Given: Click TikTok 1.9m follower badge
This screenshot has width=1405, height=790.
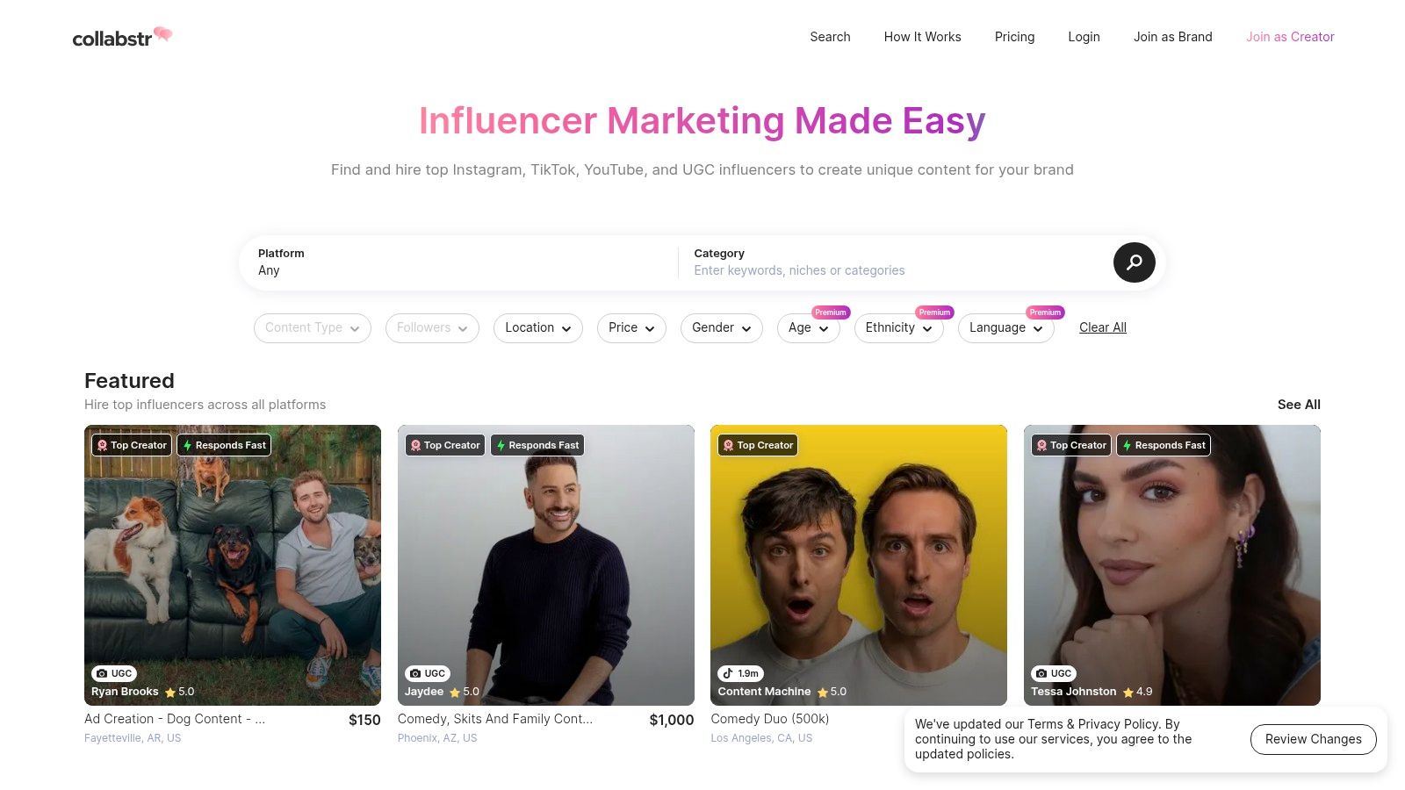Looking at the screenshot, I should tap(740, 673).
